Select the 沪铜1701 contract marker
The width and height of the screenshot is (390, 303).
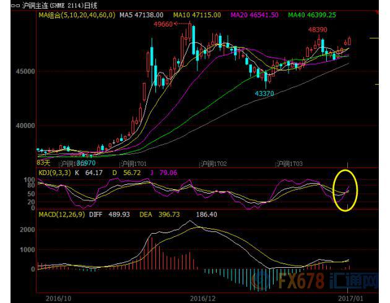134,164
